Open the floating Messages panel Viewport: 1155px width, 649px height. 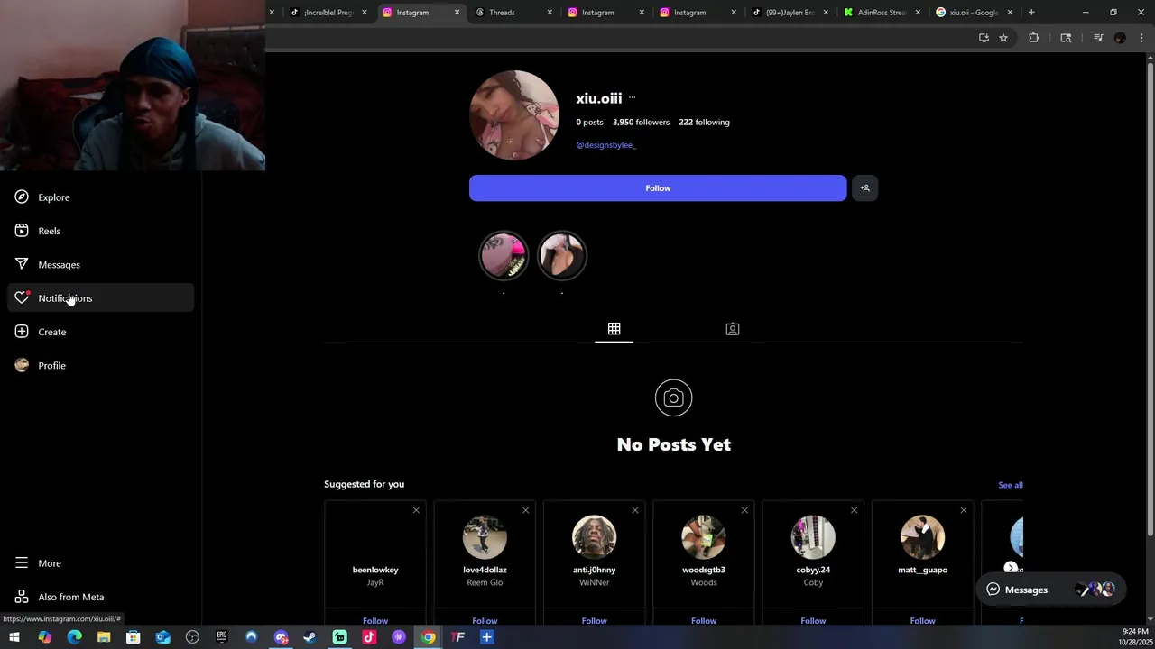tap(1051, 590)
